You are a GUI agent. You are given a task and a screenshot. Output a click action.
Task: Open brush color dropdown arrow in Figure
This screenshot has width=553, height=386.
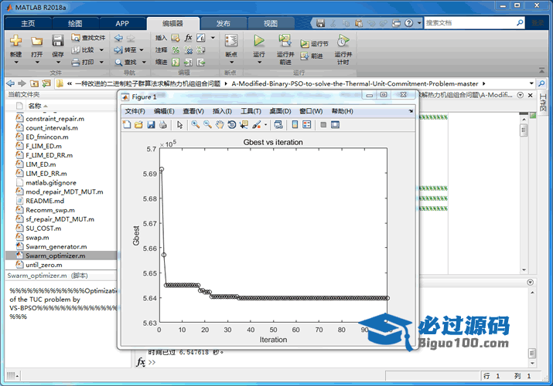(265, 124)
